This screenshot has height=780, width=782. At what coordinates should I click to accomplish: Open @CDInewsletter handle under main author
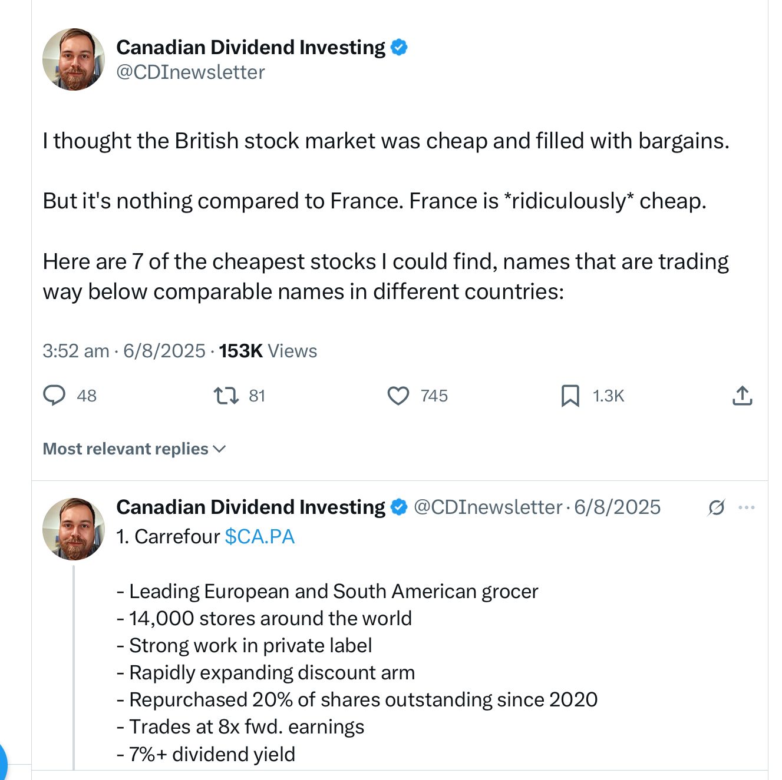click(x=190, y=72)
